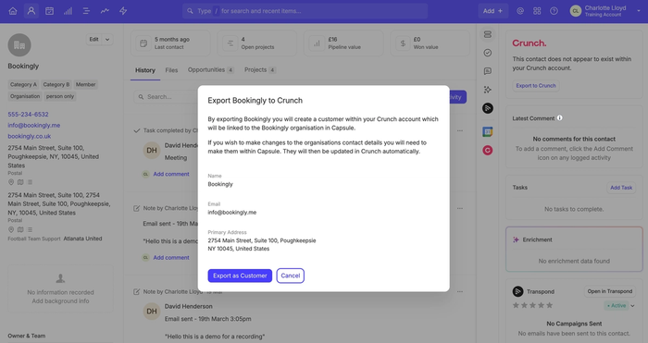648x343 pixels.
Task: Click Add background info
Action: (x=60, y=301)
